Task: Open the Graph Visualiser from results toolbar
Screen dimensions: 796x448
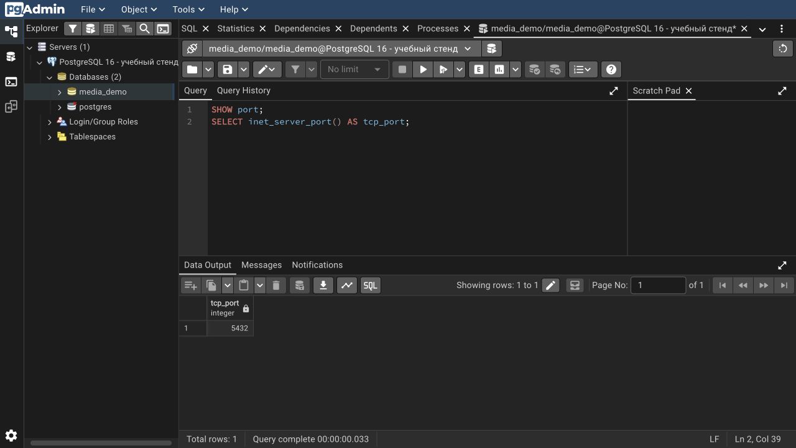Action: point(347,286)
